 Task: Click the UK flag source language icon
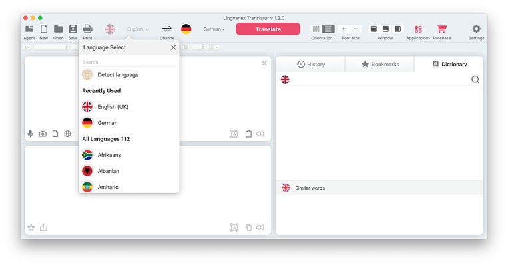pyautogui.click(x=110, y=29)
